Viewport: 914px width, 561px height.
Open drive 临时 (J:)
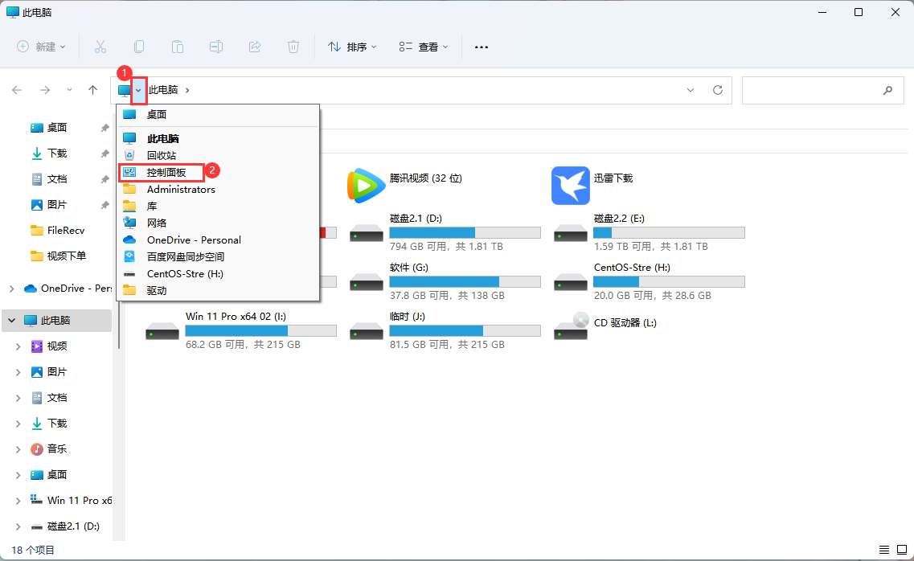coord(445,330)
